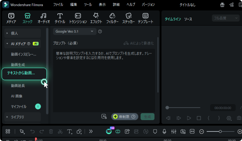Expand more timeline tools double chevron
The width and height of the screenshot is (242, 141).
(91, 132)
